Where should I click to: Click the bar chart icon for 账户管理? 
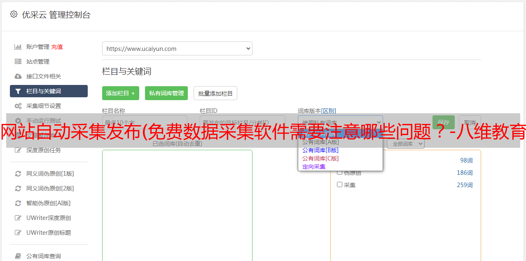18,47
